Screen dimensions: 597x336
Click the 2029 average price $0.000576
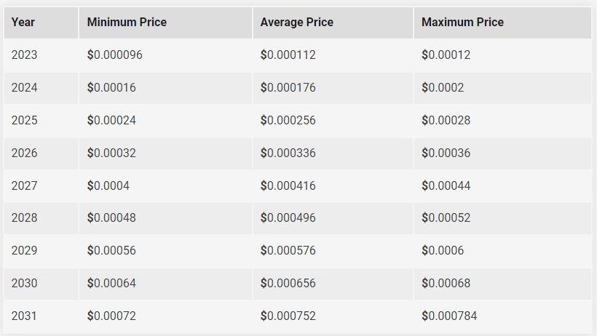pyautogui.click(x=288, y=250)
